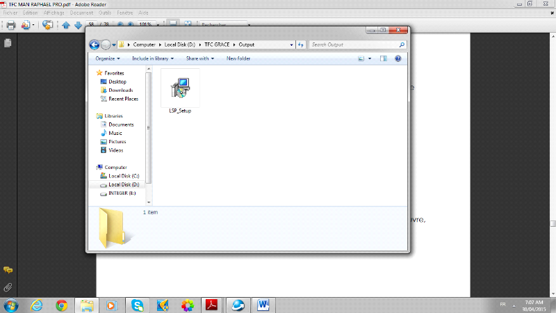Expand the views options dropdown arrow
This screenshot has width=556, height=313.
coord(370,58)
